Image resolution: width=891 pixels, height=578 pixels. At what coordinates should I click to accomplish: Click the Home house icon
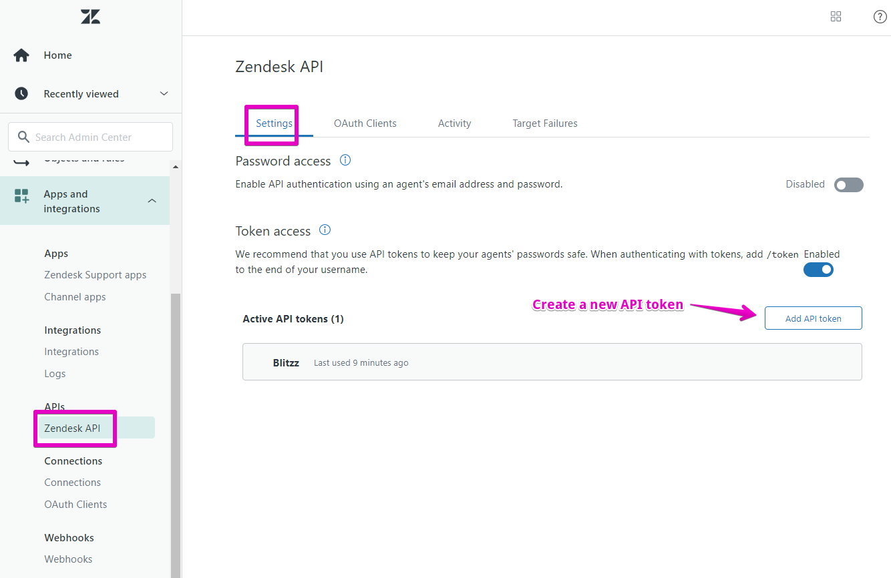click(x=21, y=55)
